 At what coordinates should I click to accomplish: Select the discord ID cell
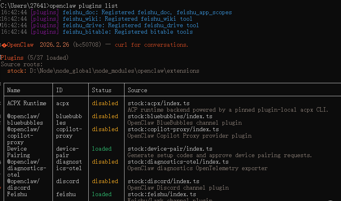[68, 181]
